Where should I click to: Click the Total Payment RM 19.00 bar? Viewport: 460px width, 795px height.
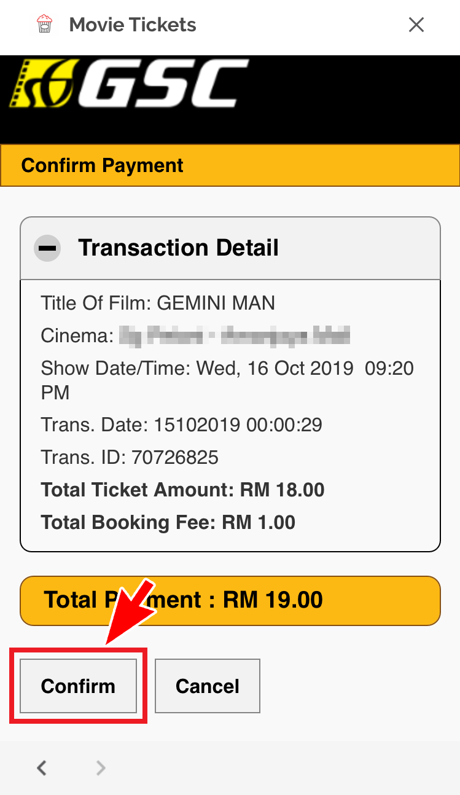coord(230,600)
